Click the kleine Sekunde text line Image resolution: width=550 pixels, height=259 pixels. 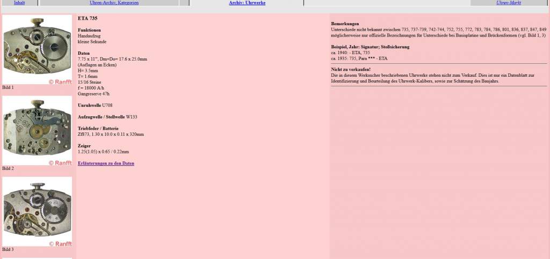92,42
